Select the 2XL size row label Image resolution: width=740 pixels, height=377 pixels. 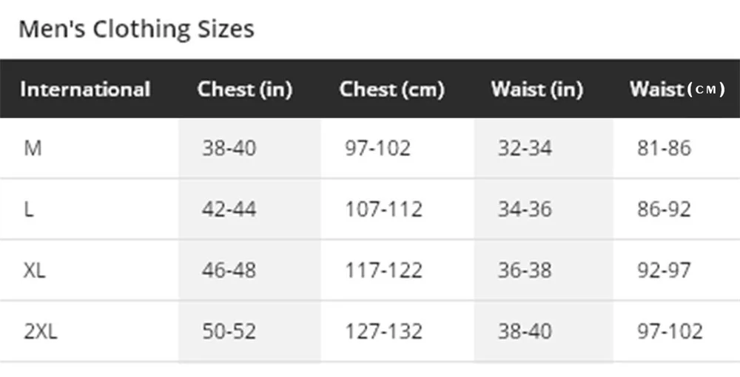pos(40,331)
